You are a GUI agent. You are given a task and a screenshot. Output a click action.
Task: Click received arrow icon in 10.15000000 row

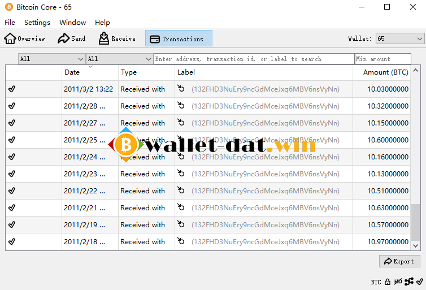tap(181, 122)
